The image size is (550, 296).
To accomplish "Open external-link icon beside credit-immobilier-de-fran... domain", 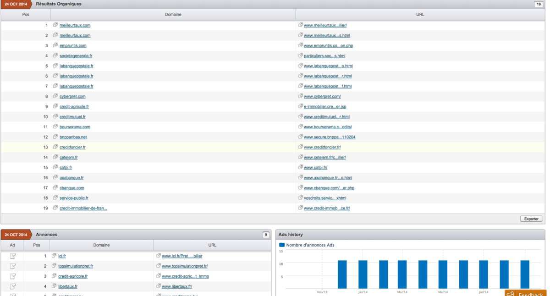I will click(x=55, y=208).
